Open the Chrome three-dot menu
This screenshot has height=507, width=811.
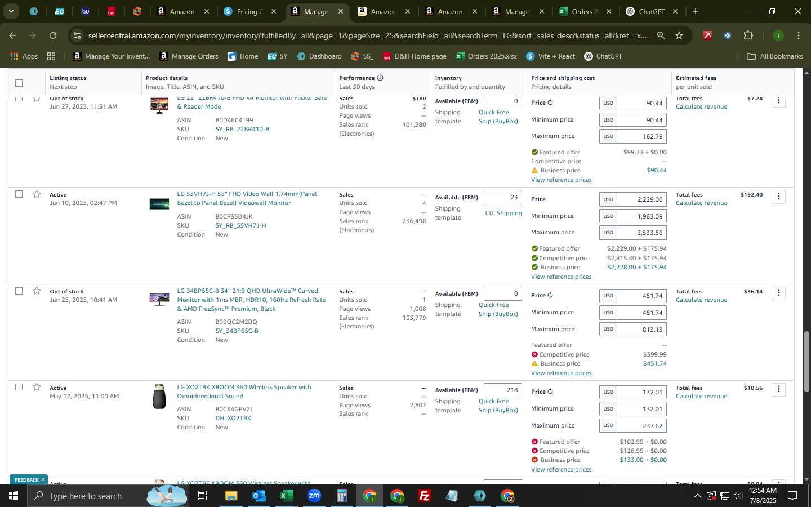pos(799,35)
